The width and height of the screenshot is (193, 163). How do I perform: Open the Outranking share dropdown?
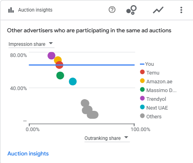[107, 138]
